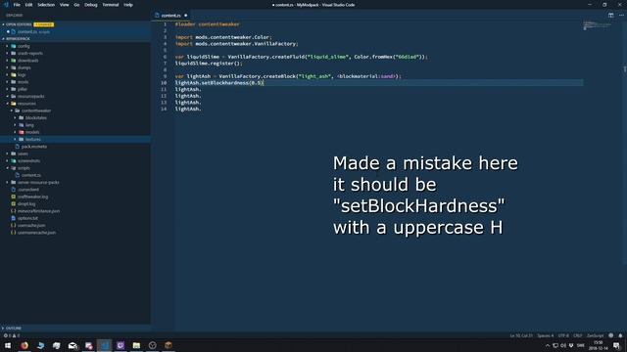This screenshot has width=627, height=352.
Task: Show hidden system tray icons
Action: pos(548,345)
